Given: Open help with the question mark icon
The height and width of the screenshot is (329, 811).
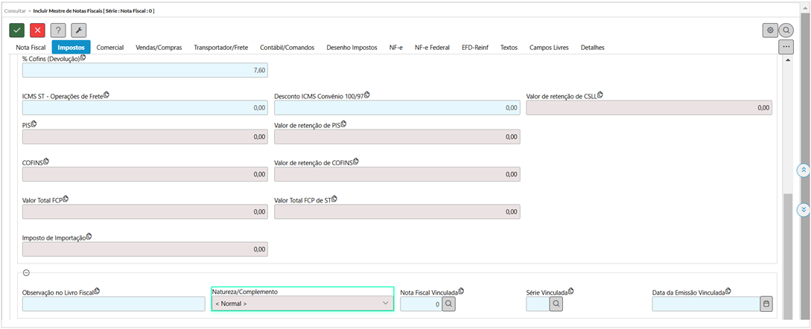Looking at the screenshot, I should pos(58,31).
